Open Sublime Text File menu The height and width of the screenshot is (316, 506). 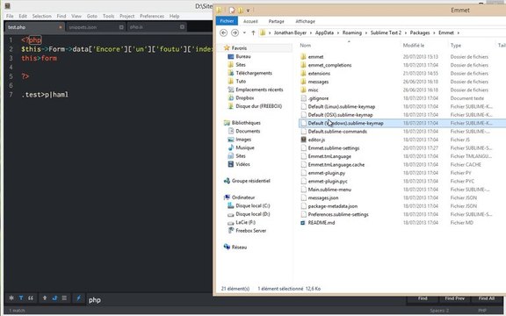coord(10,16)
